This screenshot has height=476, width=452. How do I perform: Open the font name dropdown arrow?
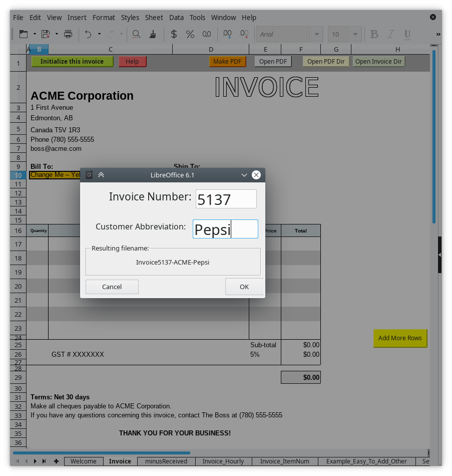[x=317, y=34]
